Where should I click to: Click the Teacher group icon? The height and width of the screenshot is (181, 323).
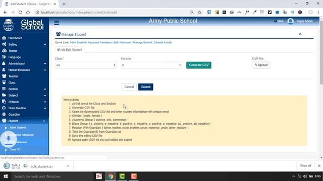(x=4, y=76)
